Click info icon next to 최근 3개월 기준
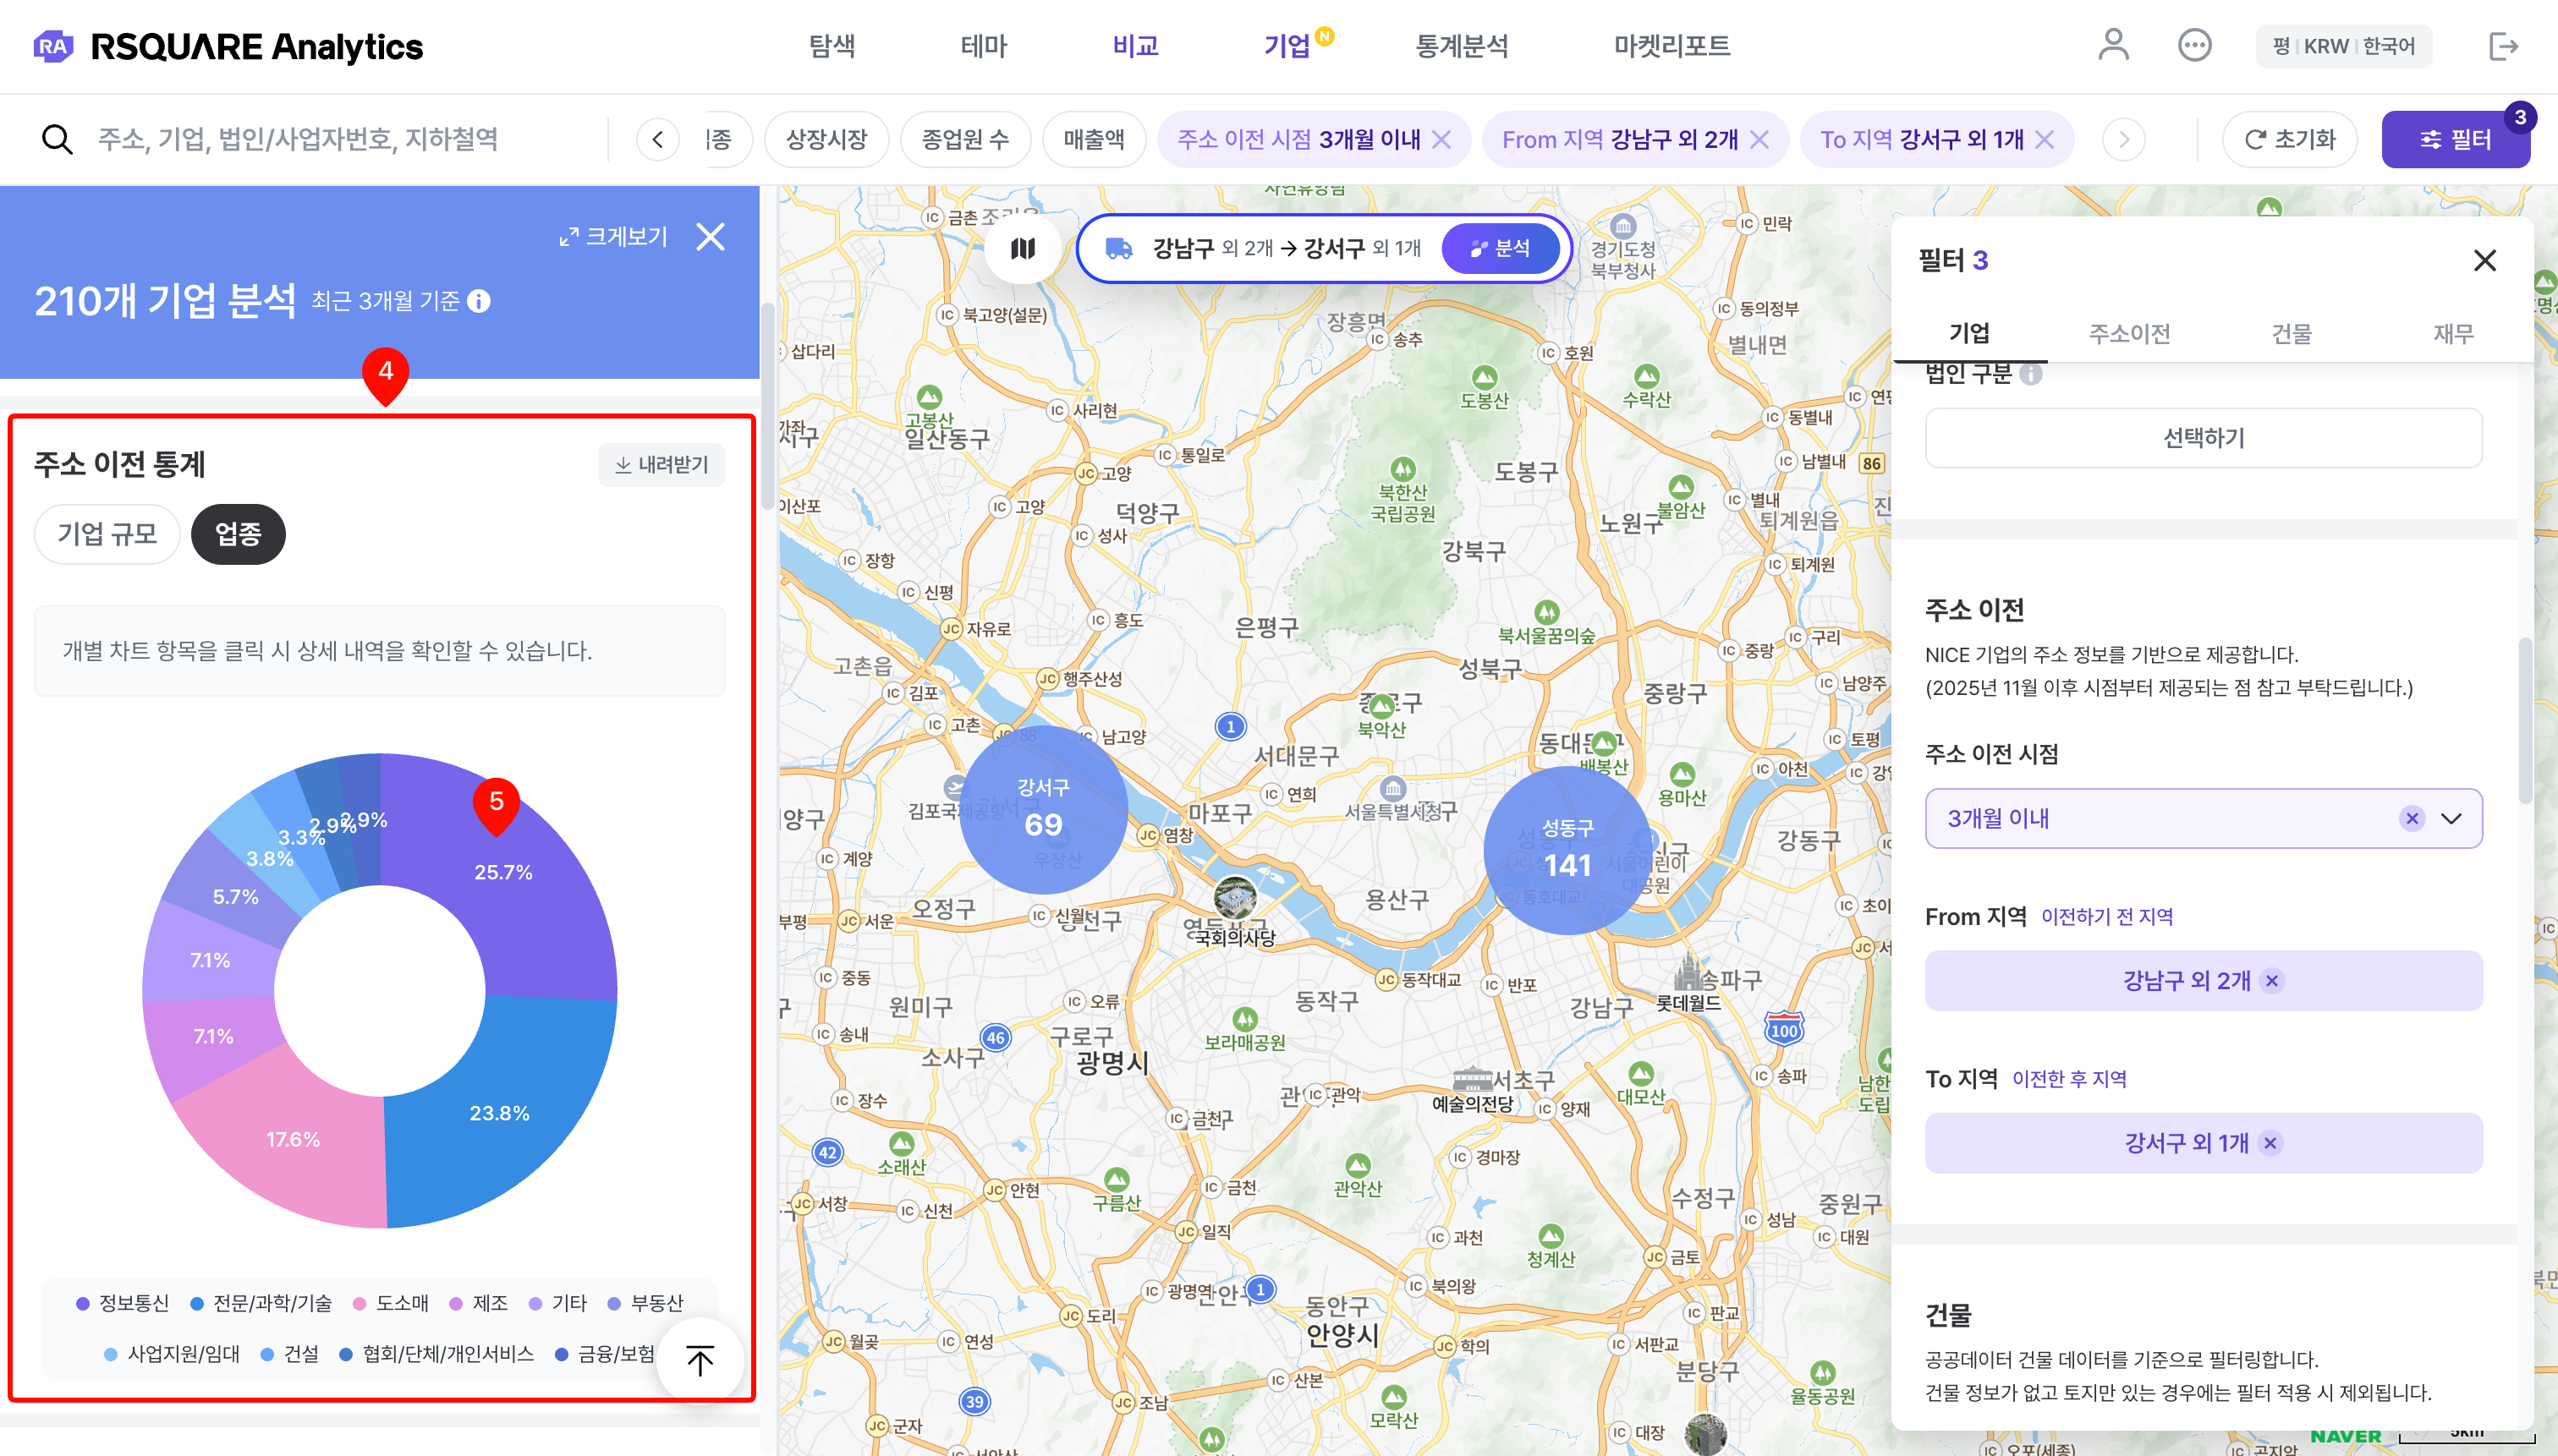The width and height of the screenshot is (2558, 1456). (x=479, y=301)
